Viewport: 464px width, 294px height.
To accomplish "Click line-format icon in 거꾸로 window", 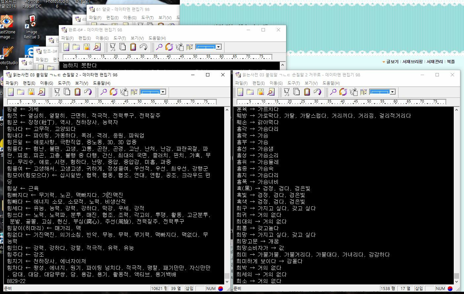I will (363, 92).
